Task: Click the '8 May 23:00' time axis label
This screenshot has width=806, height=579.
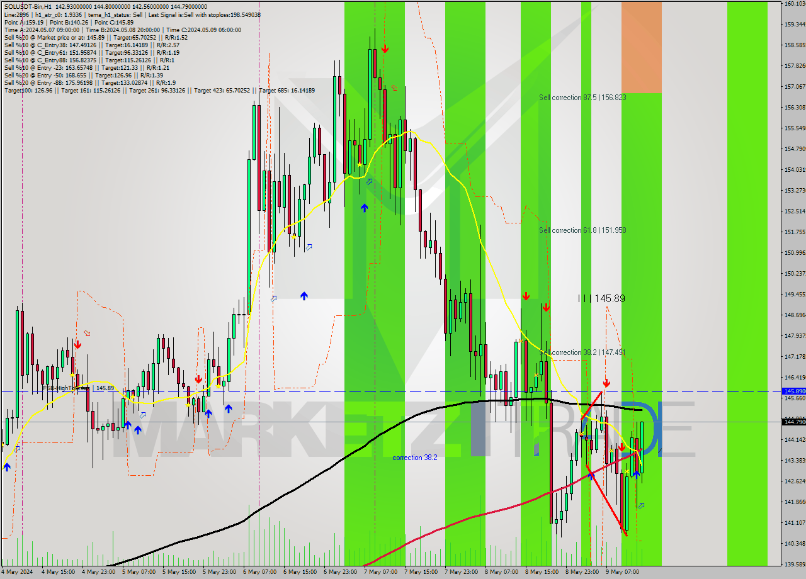Action: [581, 572]
